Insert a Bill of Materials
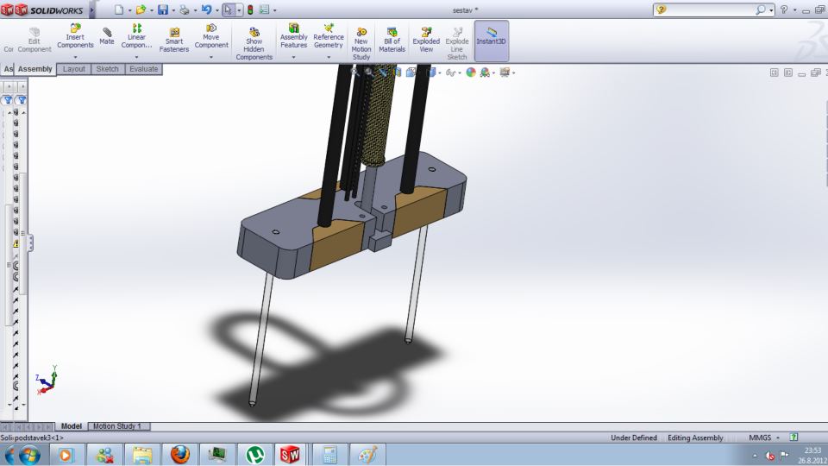828x466 pixels. [x=392, y=35]
